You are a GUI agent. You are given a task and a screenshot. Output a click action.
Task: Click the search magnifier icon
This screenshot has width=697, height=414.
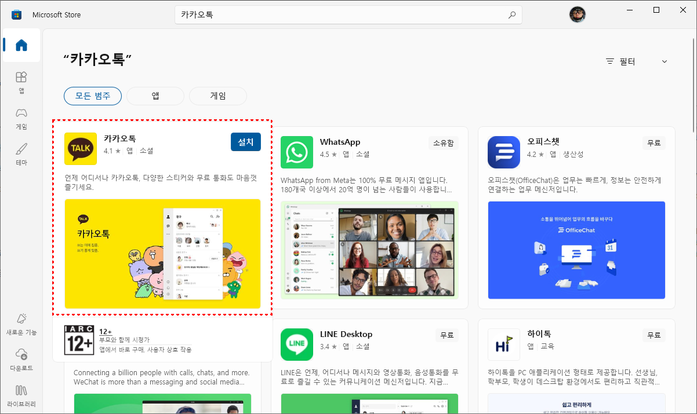pos(511,15)
